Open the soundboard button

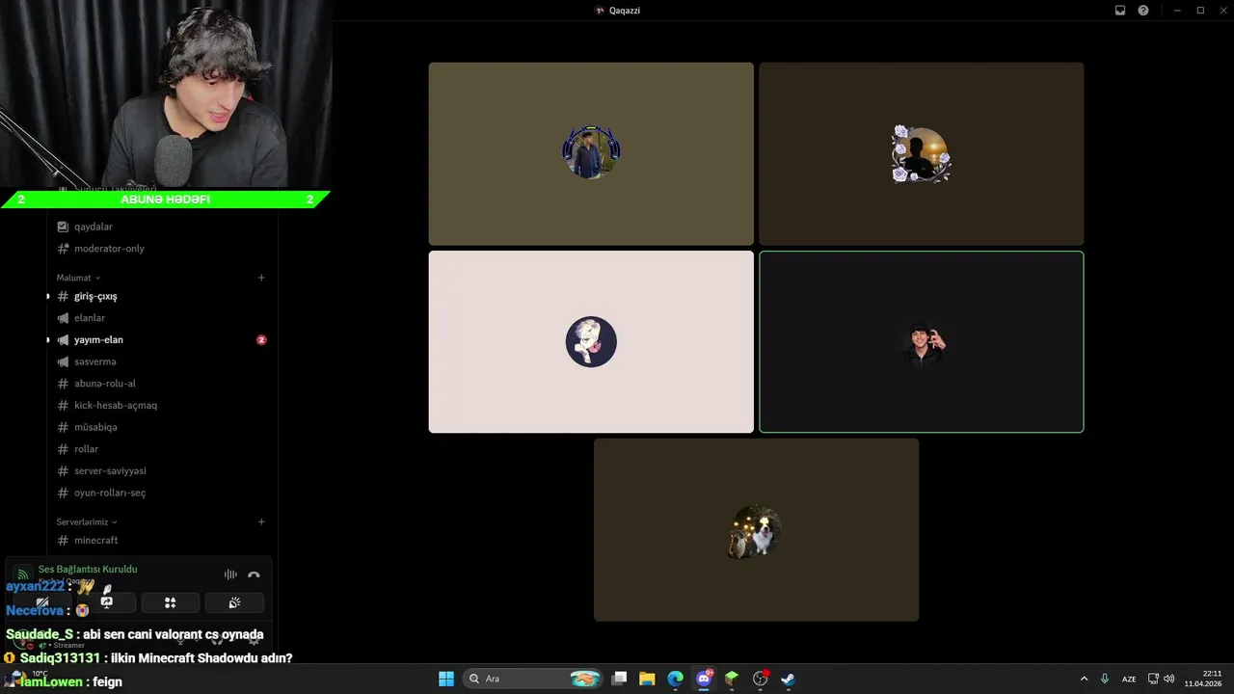pyautogui.click(x=234, y=602)
